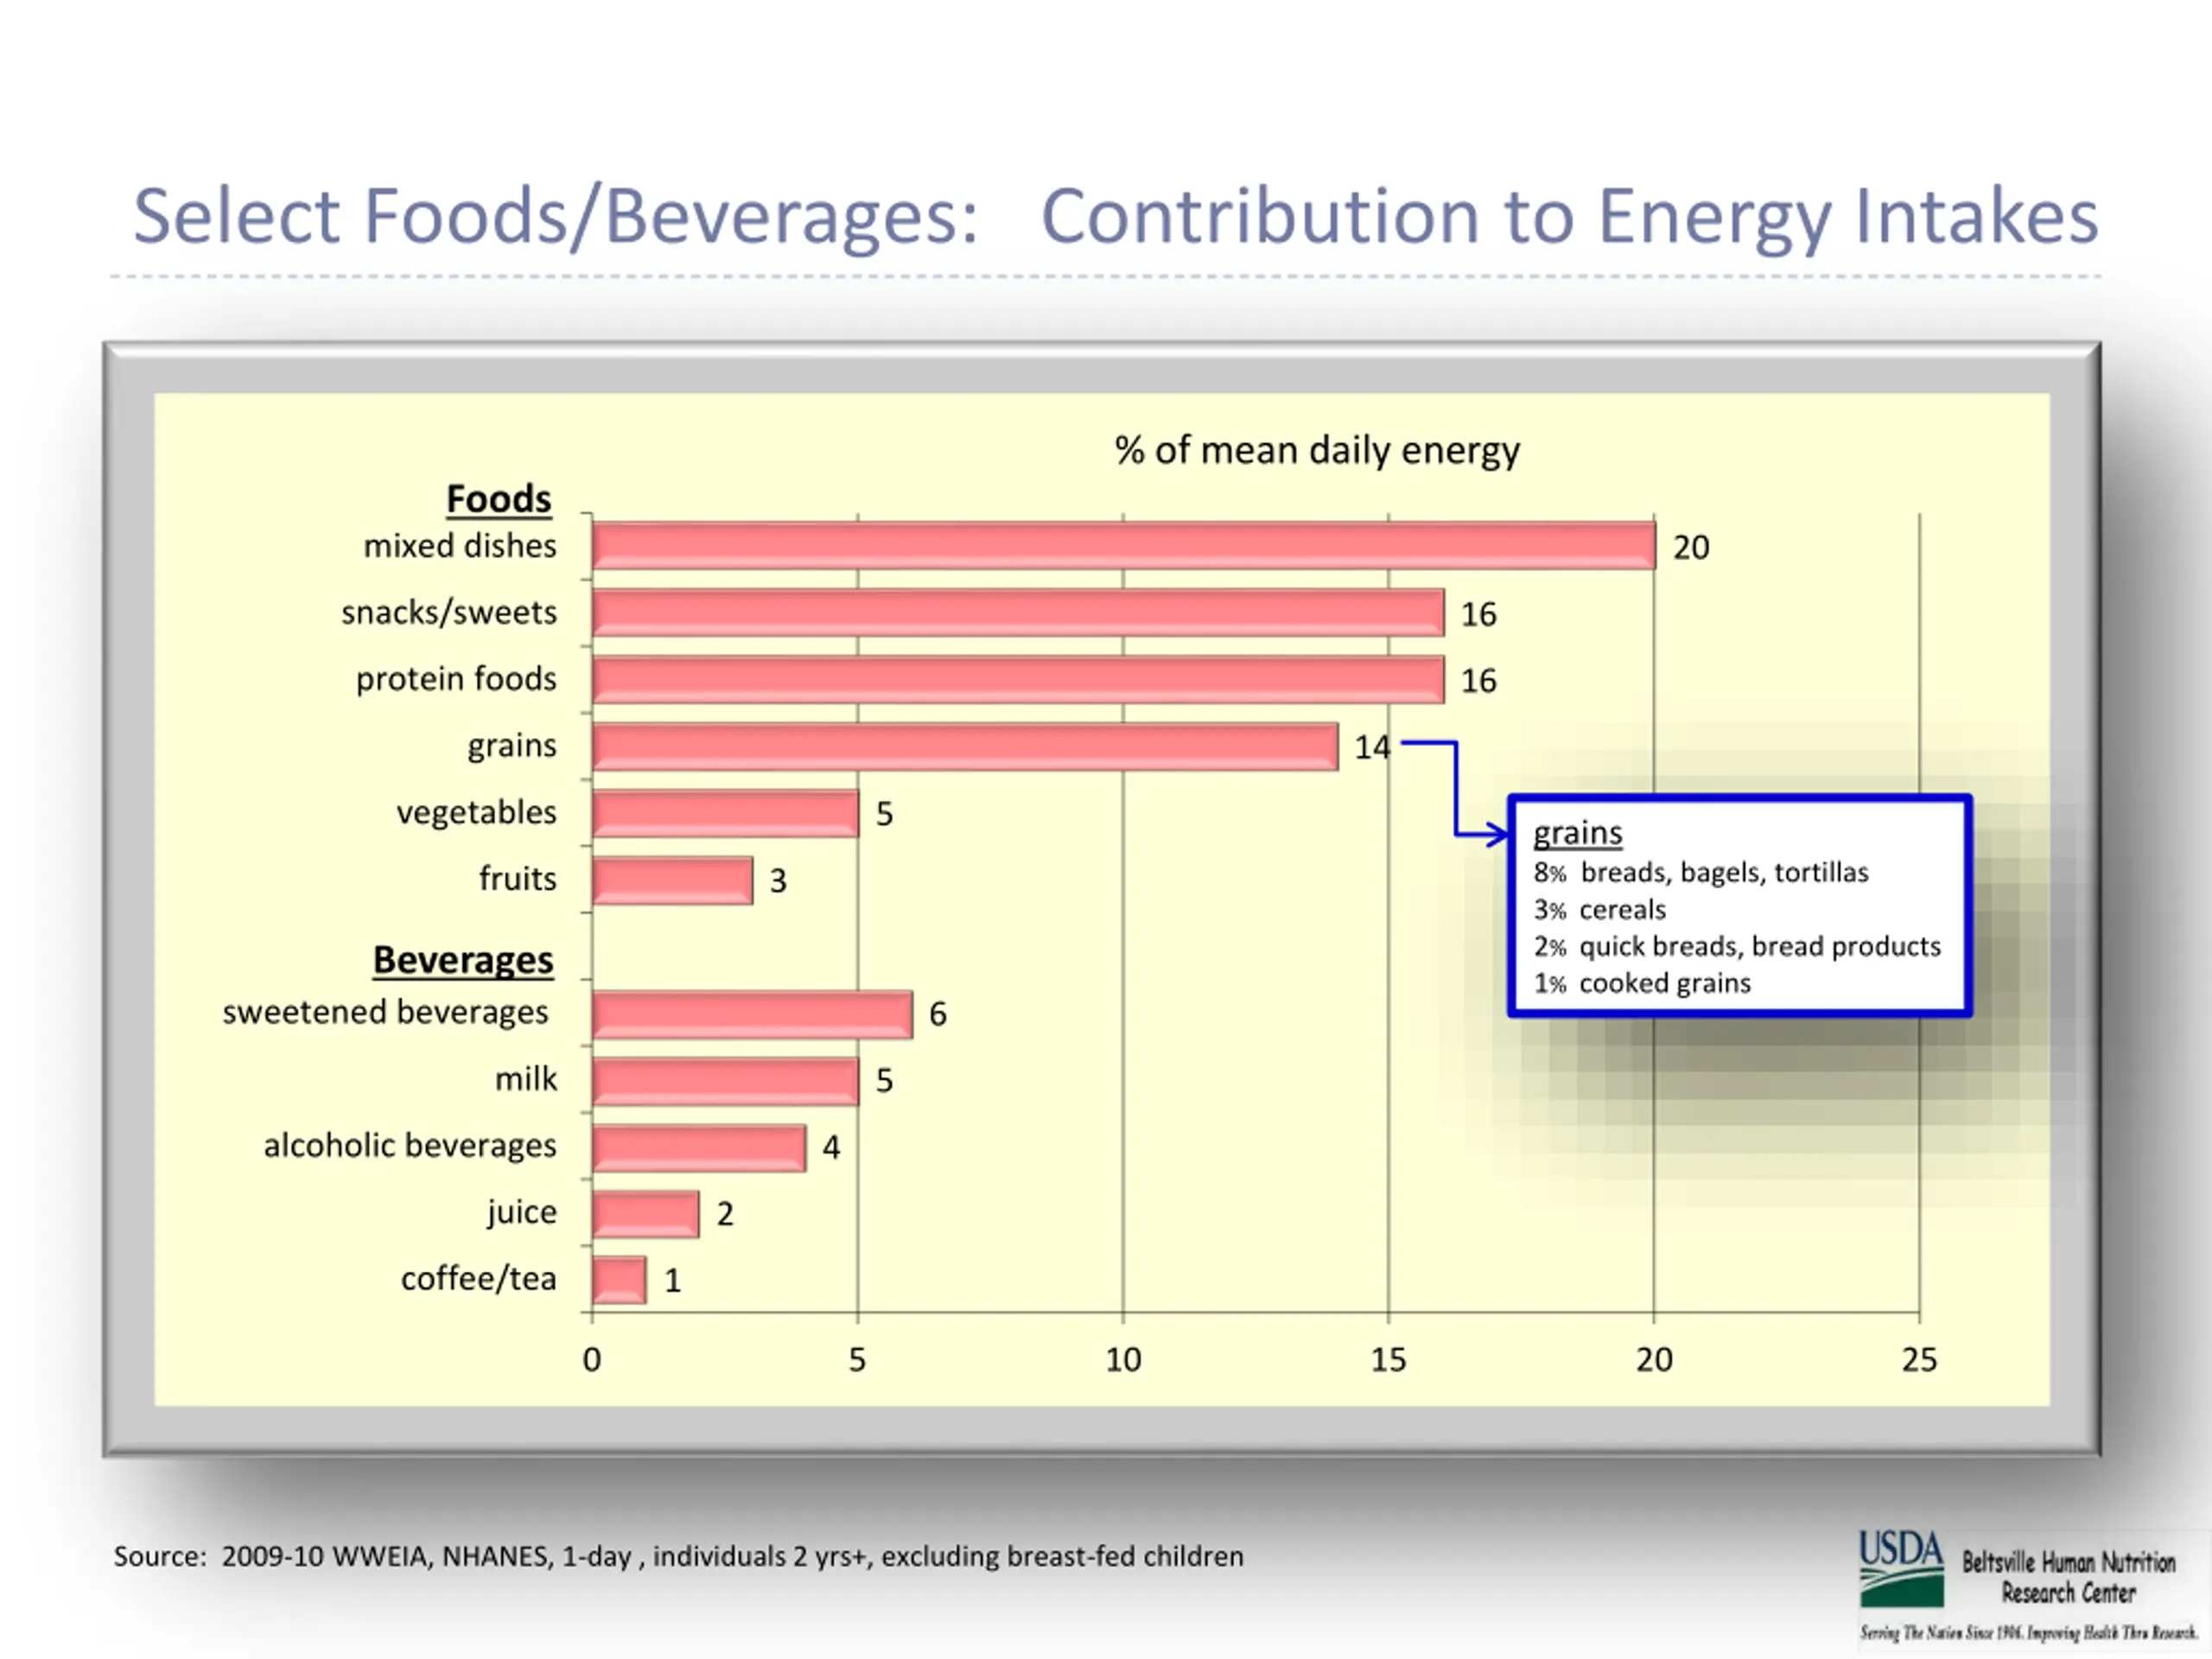Select the sweetened beverages bar
2212x1659 pixels.
[751, 1014]
